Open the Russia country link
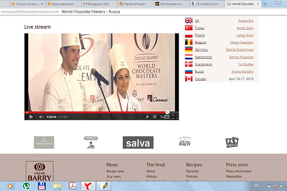 click(199, 72)
